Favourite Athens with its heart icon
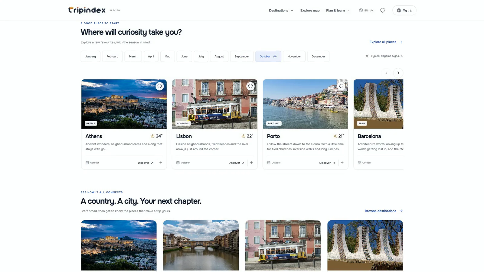 click(160, 86)
